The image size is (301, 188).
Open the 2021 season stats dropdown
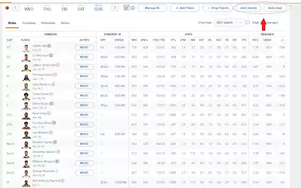tap(229, 23)
